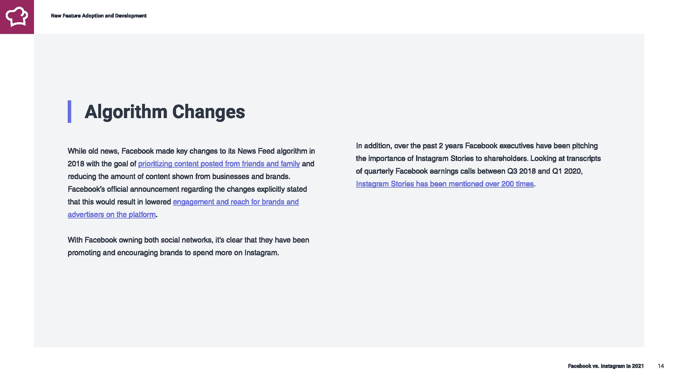Click the text '2018 with the goal of'
This screenshot has height=381, width=678.
click(102, 164)
